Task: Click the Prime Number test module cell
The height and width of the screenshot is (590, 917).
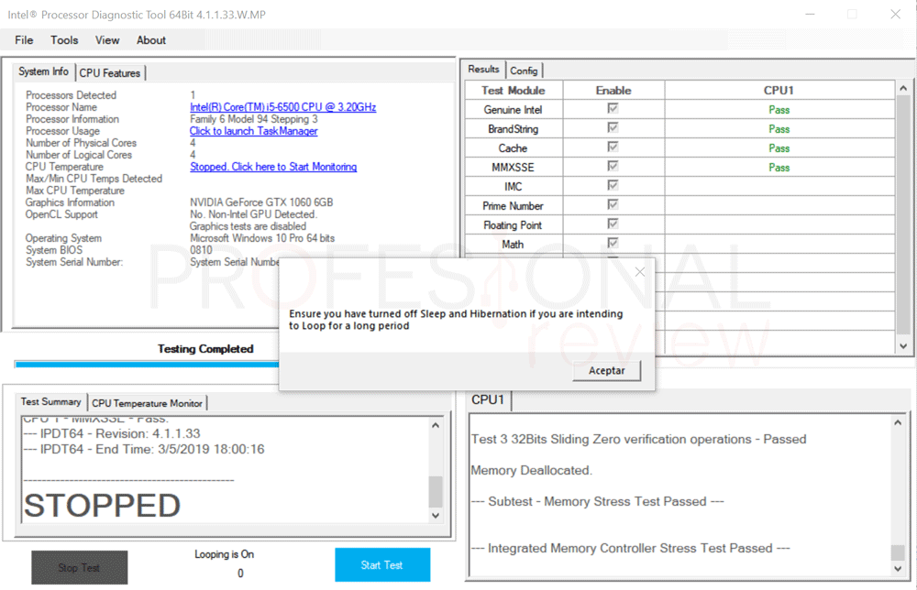Action: [514, 205]
